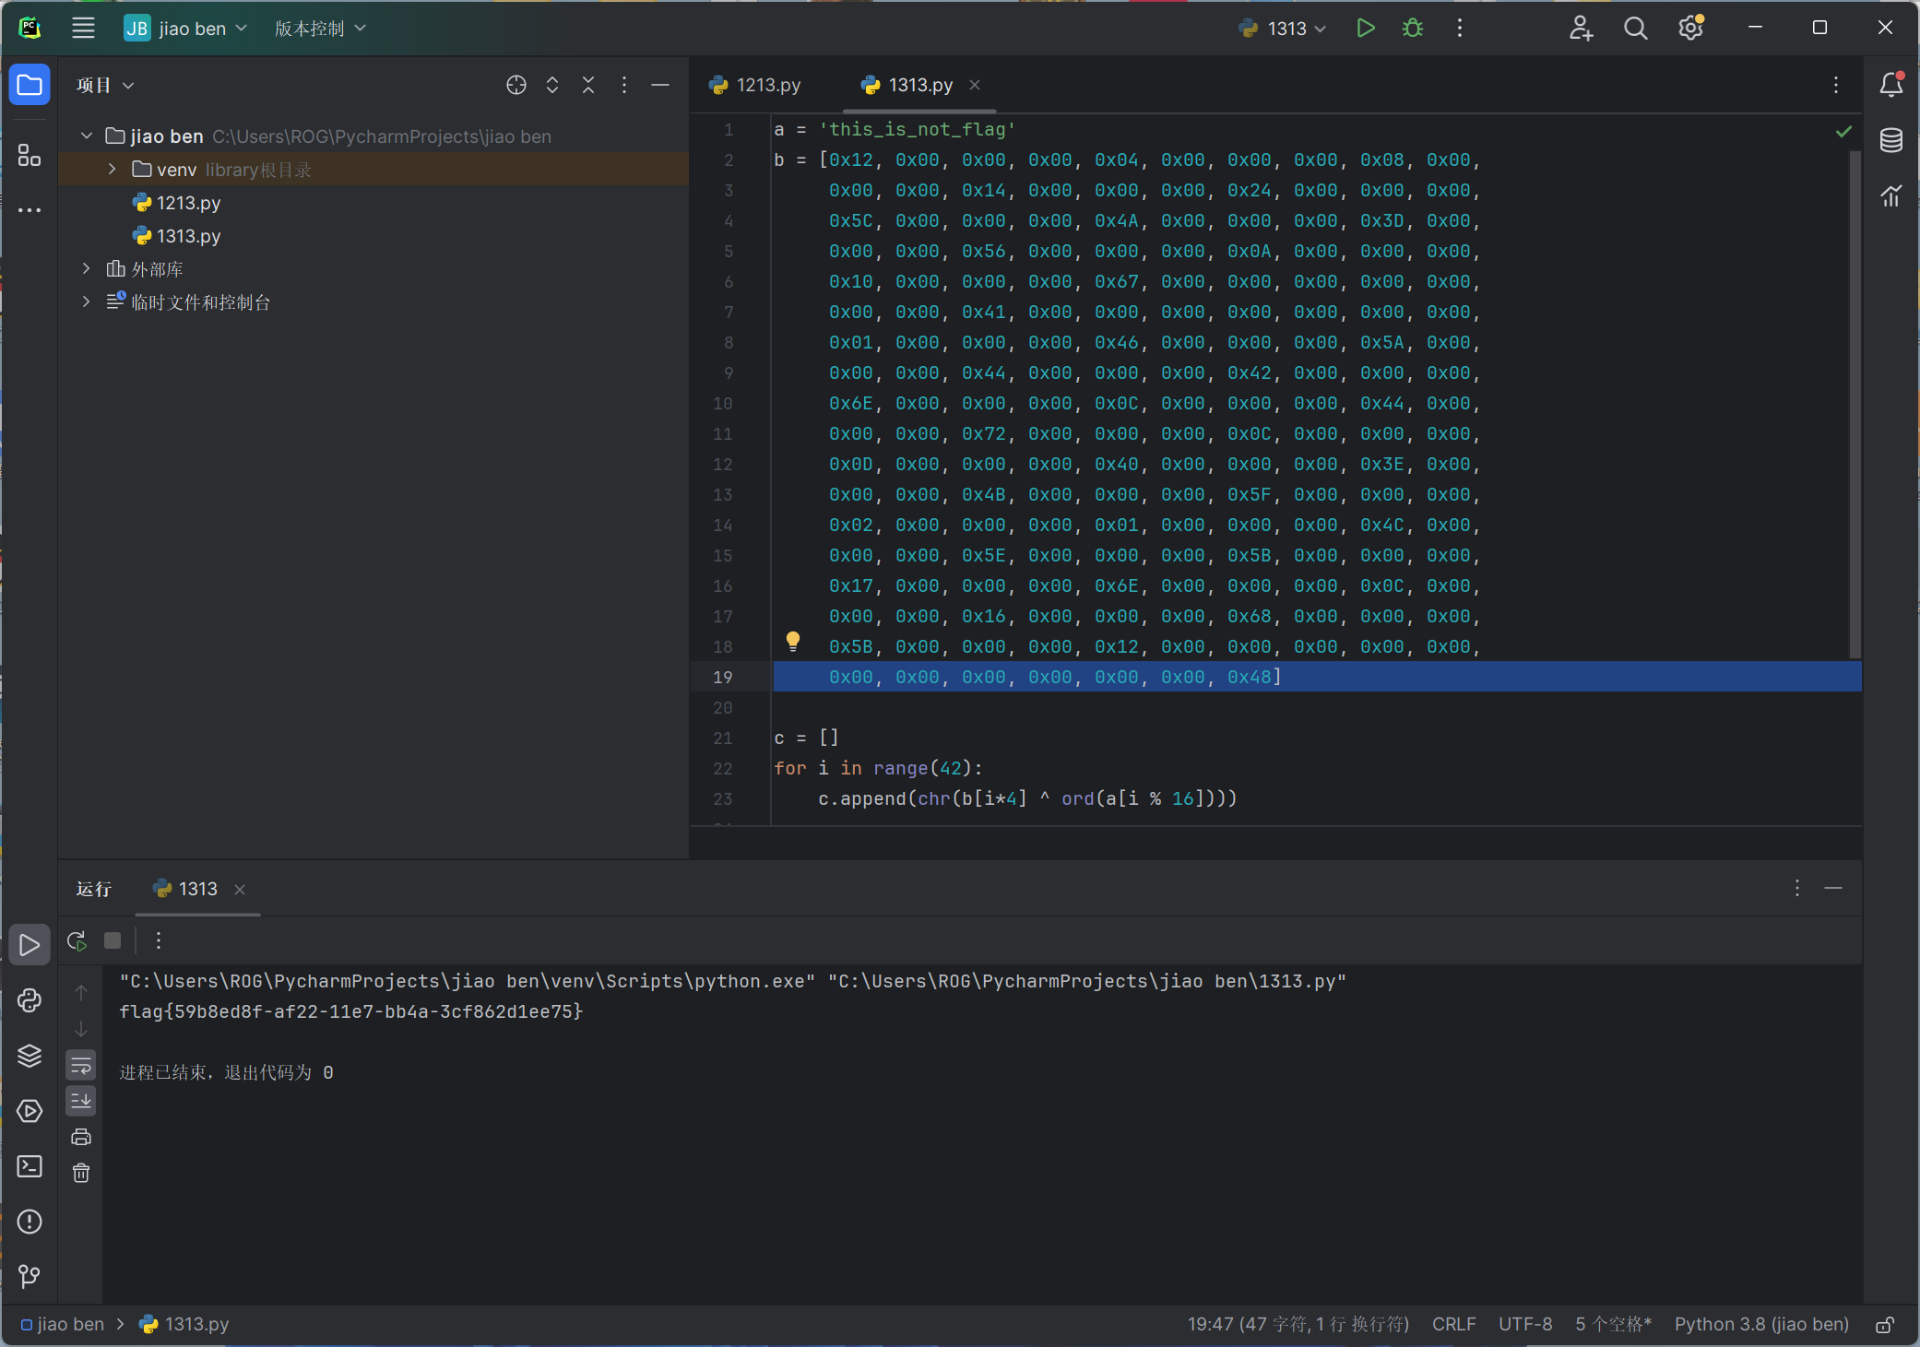This screenshot has height=1347, width=1920.
Task: Close the 1313 run tab
Action: click(x=240, y=889)
